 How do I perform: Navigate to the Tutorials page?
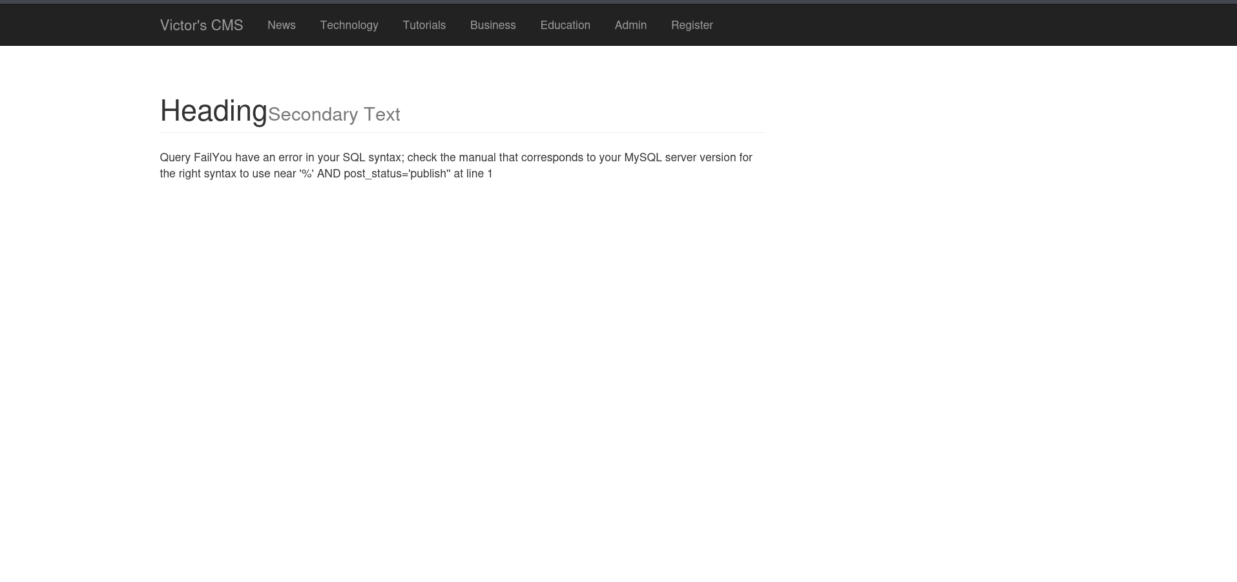click(424, 25)
